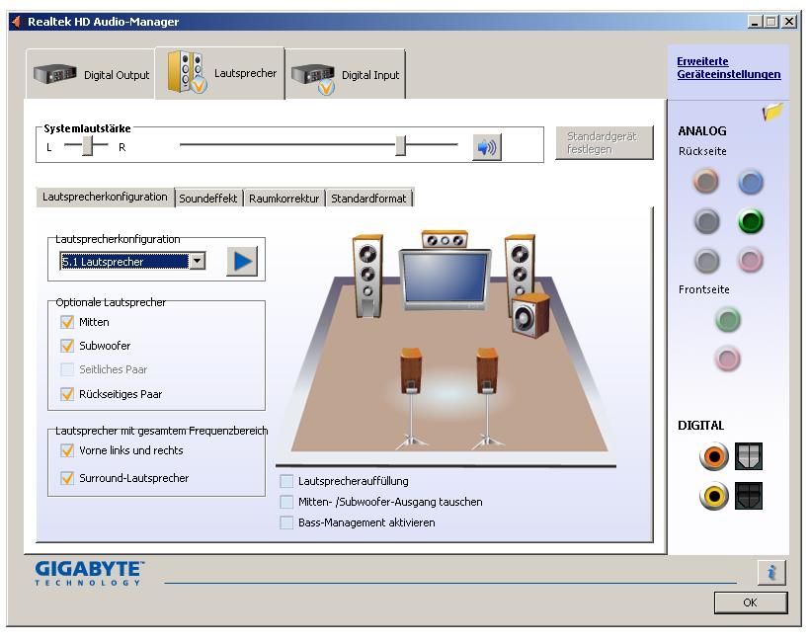Image resolution: width=810 pixels, height=642 pixels.
Task: Enable Mitten-/Subwoofer-Ausgang tauschen
Action: (x=286, y=502)
